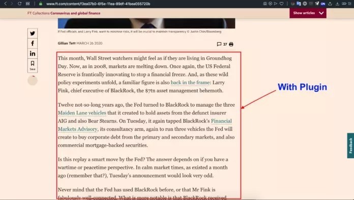The height and width of the screenshot is (200, 354).
Task: Open Coronavirus and global finance collection
Action: pos(75,13)
